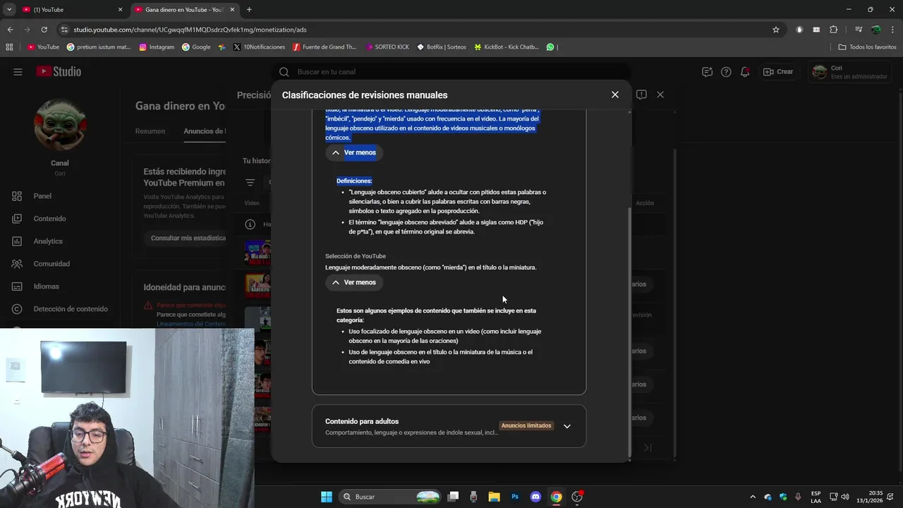Click the feedback icon beside the dialog
903x508 pixels.
[x=641, y=95]
